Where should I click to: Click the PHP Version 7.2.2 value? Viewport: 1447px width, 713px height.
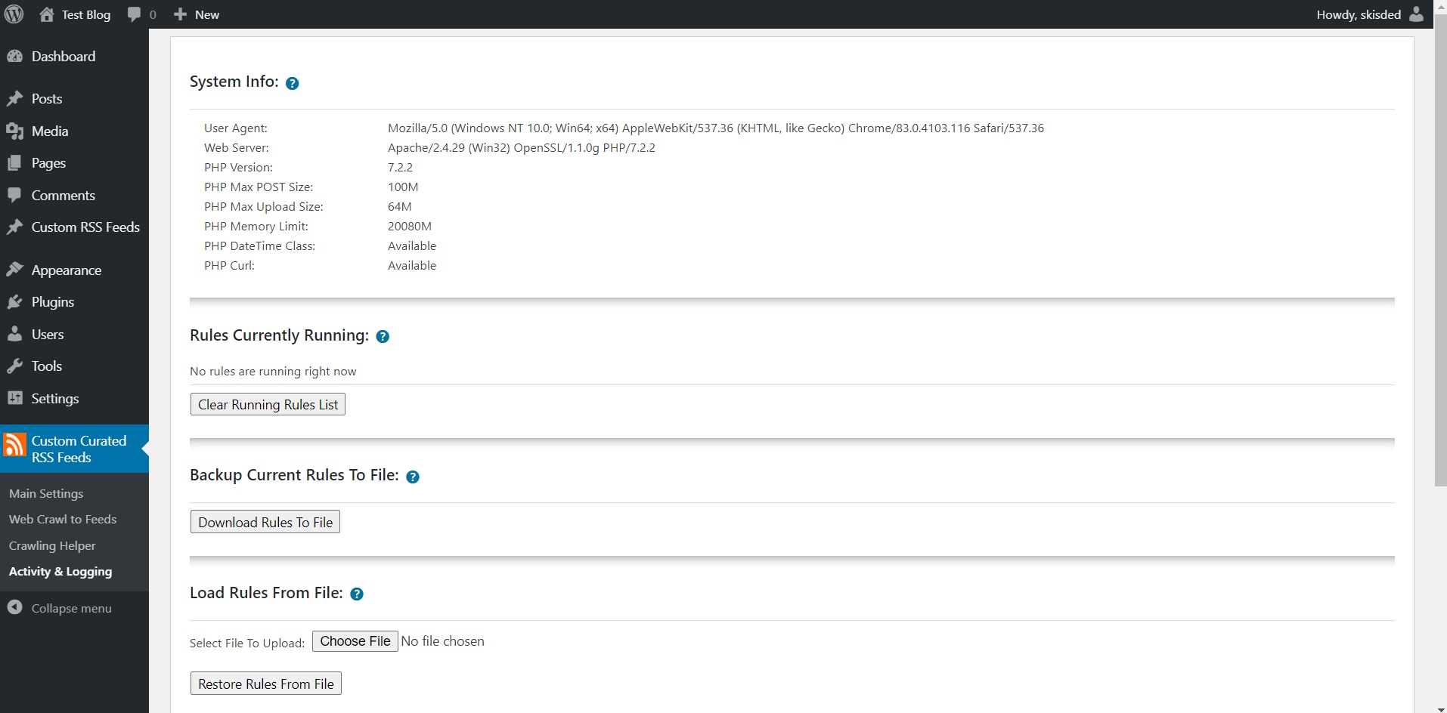coord(400,168)
